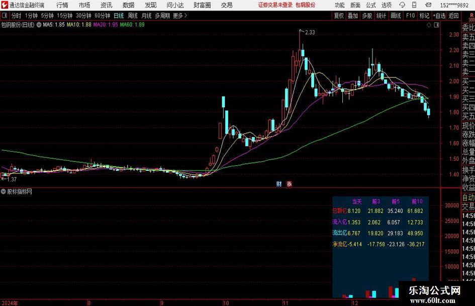Viewport: 475px width, 306px height.
Task: Switch to 月线 monthly tab
Action: 147,16
